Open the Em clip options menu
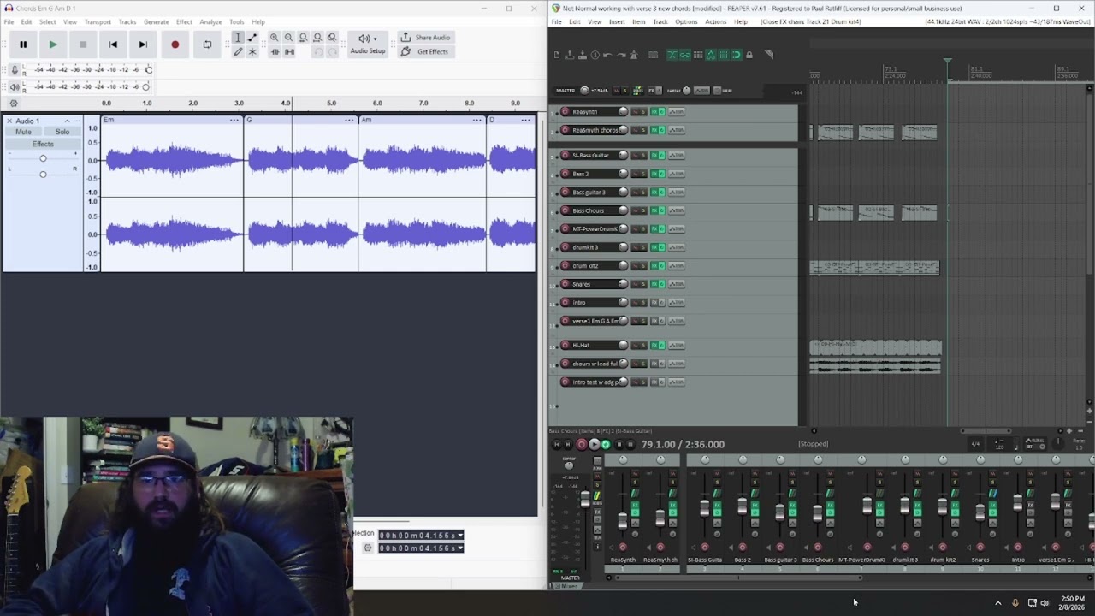 234,120
